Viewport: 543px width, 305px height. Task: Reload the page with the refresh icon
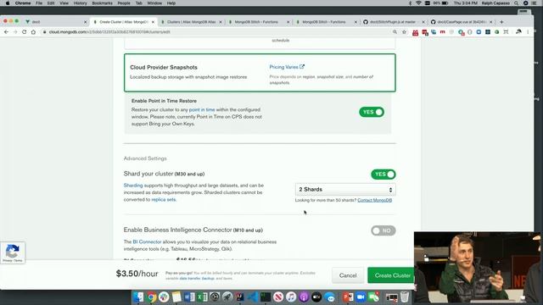pos(25,32)
